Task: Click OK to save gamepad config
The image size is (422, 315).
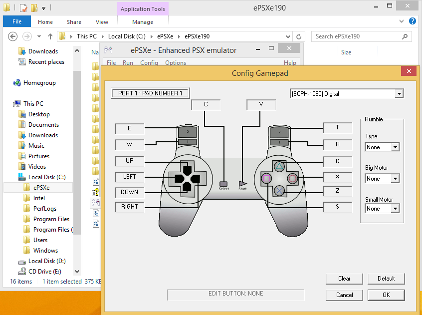Action: point(386,295)
